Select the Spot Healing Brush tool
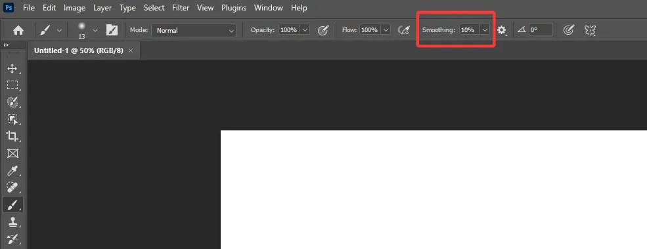This screenshot has width=647, height=249. (12, 187)
